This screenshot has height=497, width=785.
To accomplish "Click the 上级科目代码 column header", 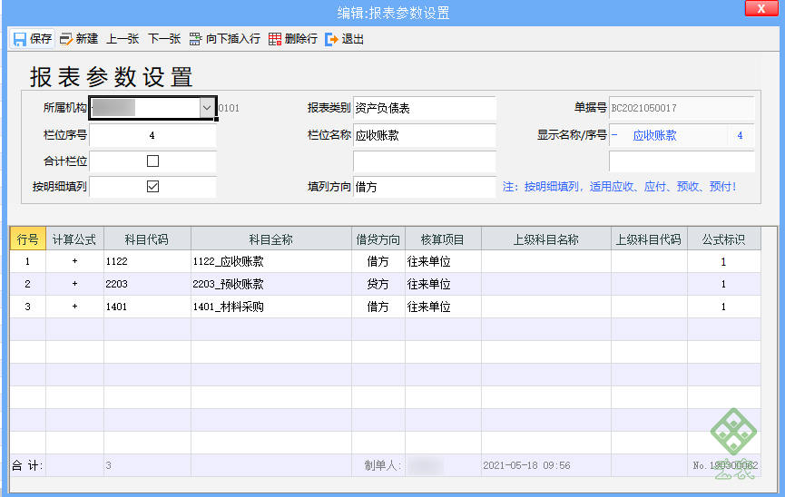I will point(649,239).
